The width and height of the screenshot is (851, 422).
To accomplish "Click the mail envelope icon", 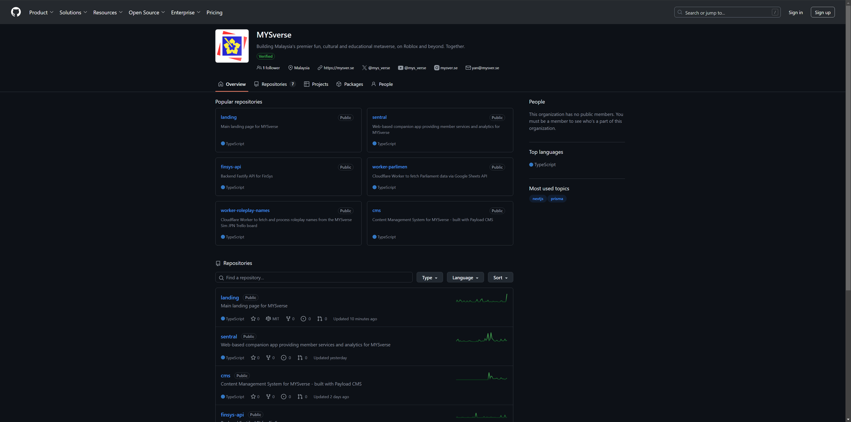I will coord(468,68).
